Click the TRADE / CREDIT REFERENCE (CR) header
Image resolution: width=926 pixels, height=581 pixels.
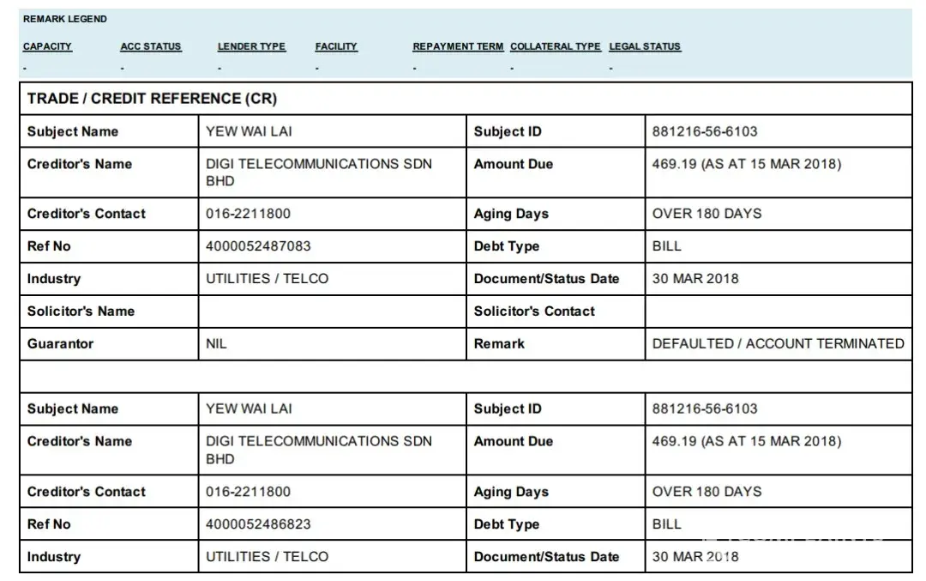click(152, 99)
